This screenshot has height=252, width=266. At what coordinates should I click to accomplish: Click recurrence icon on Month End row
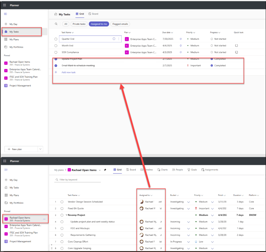tap(181, 45)
